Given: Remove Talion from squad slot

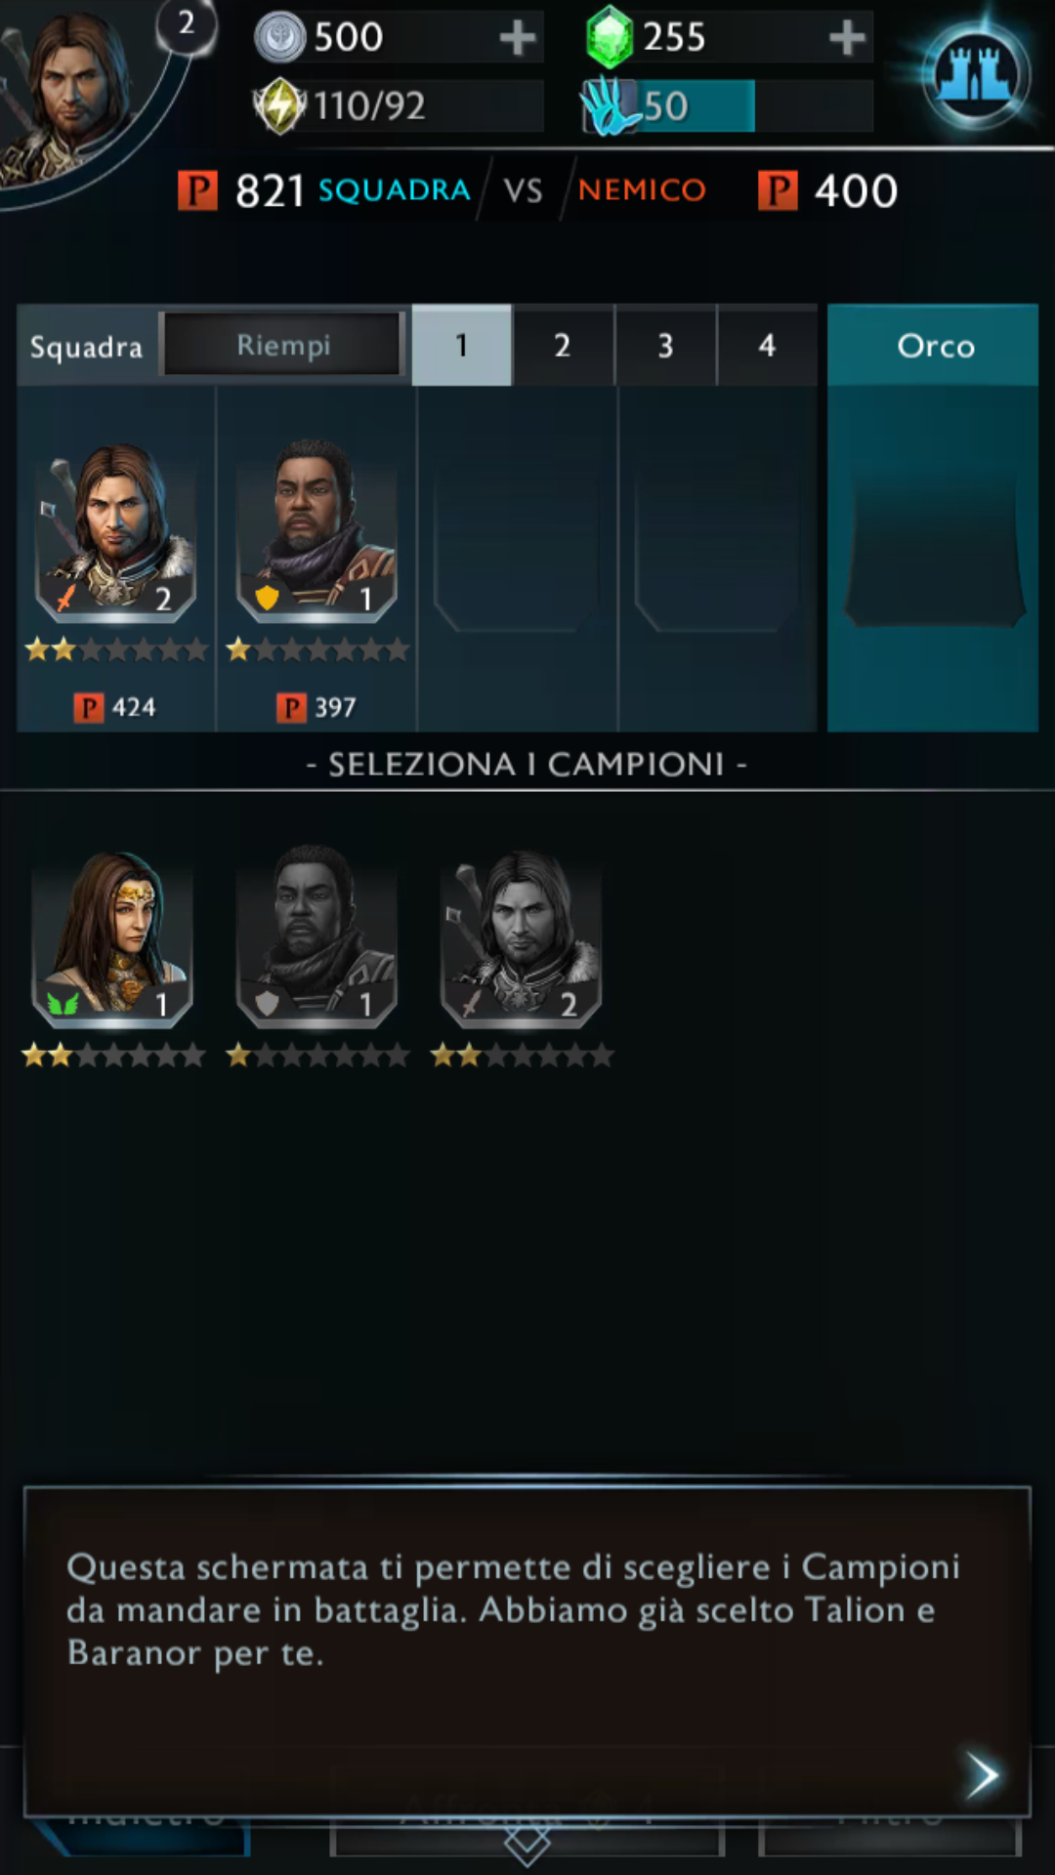Looking at the screenshot, I should [x=116, y=532].
